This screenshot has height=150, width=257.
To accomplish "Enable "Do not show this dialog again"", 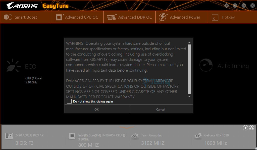I will coord(69,101).
